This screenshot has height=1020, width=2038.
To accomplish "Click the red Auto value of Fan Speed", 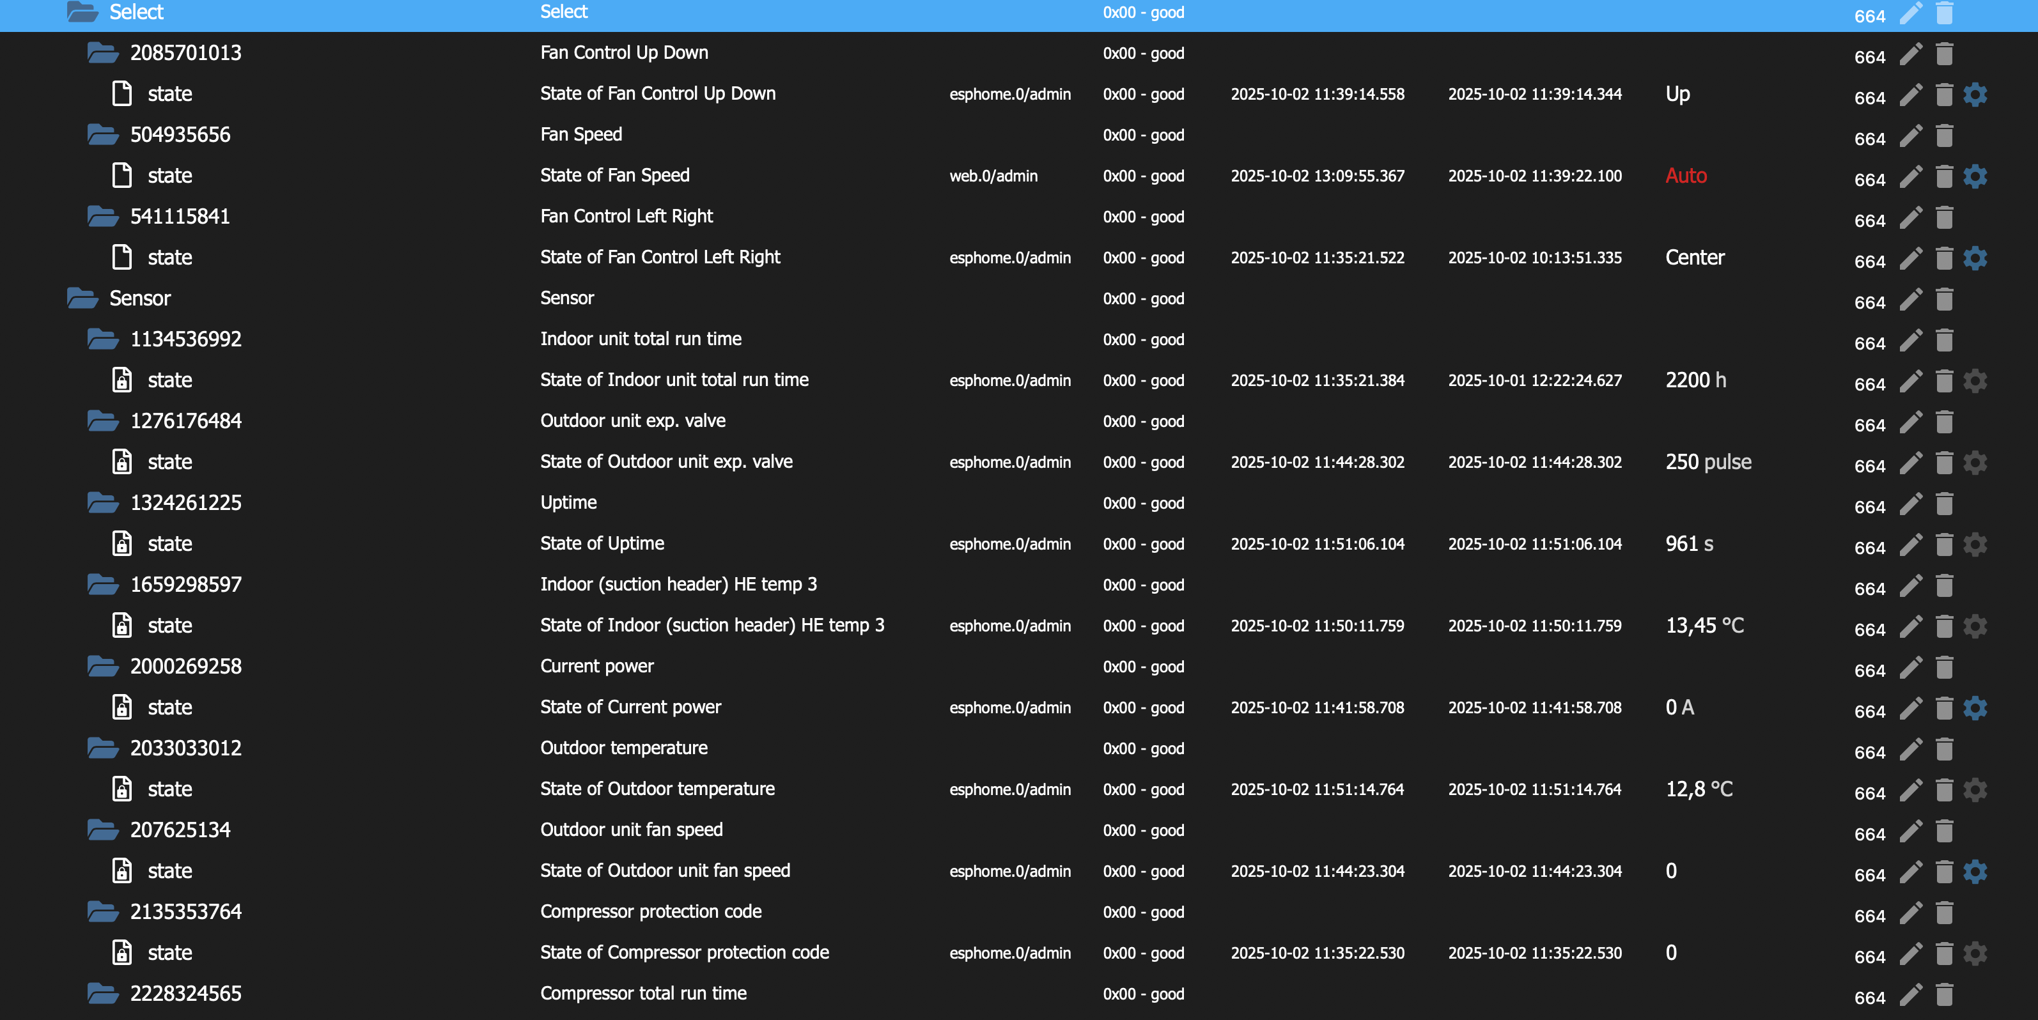I will [1685, 176].
